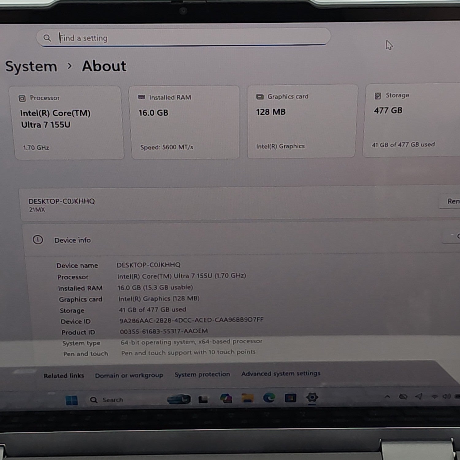Click the taskbar search magnifier icon
Image resolution: width=460 pixels, height=460 pixels.
click(94, 400)
